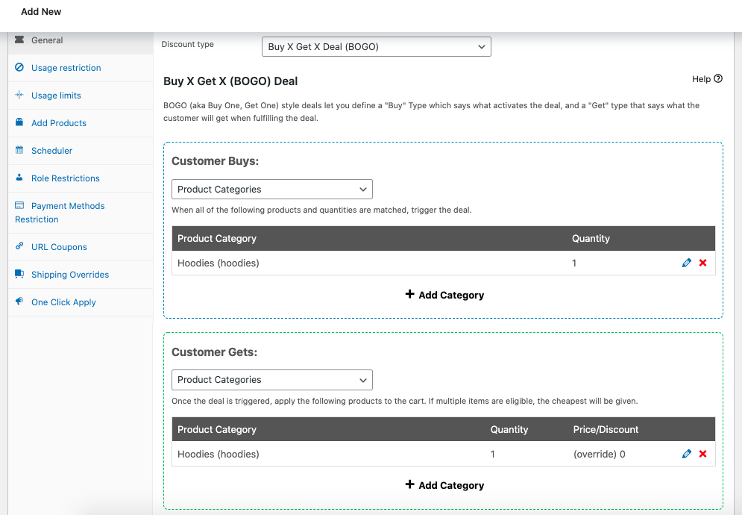Click Add Category under Customer Gets
The image size is (742, 515).
tap(444, 485)
